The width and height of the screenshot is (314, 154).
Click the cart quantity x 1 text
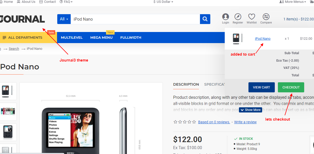(x=287, y=39)
